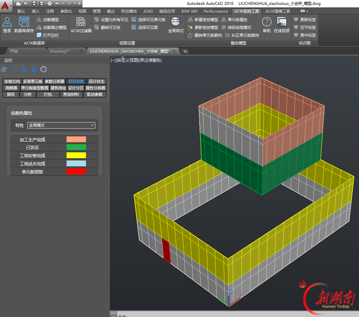
Task: Expand the ribbon minimize options arrow
Action: pos(307,11)
